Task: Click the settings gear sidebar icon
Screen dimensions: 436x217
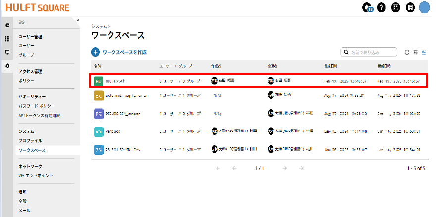Action: (x=7, y=66)
